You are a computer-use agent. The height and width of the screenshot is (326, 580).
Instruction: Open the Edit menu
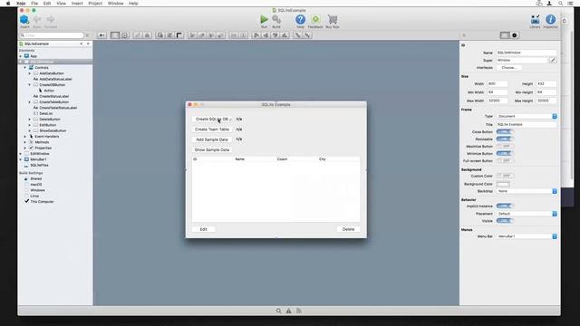(47, 3)
